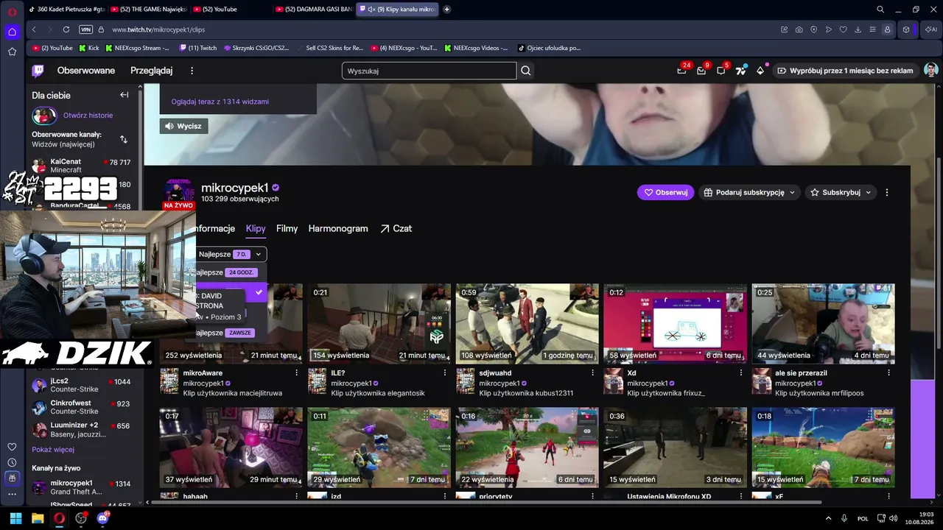Image resolution: width=943 pixels, height=530 pixels.
Task: Open Przeglądaj in top navigation
Action: (151, 71)
